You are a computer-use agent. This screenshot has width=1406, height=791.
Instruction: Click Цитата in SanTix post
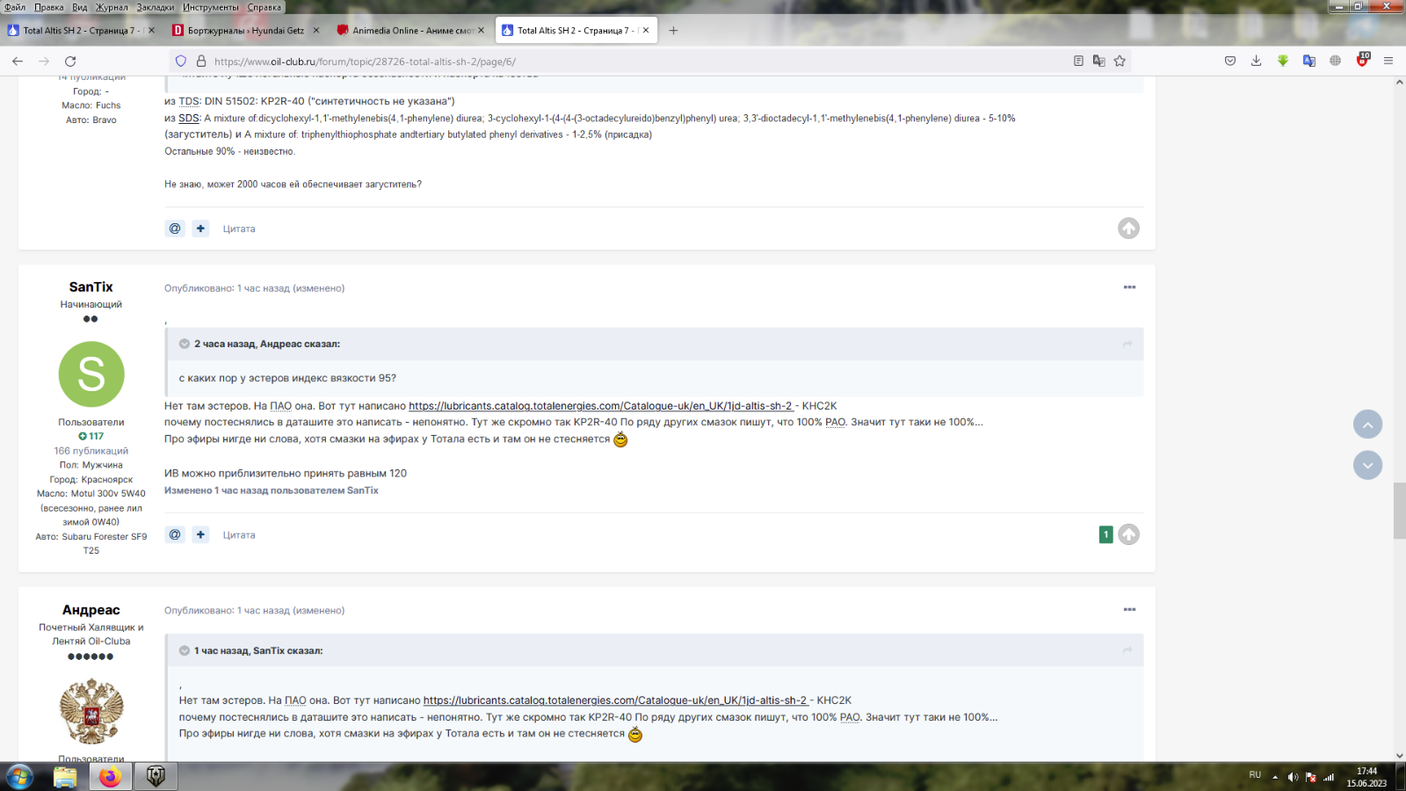tap(239, 534)
